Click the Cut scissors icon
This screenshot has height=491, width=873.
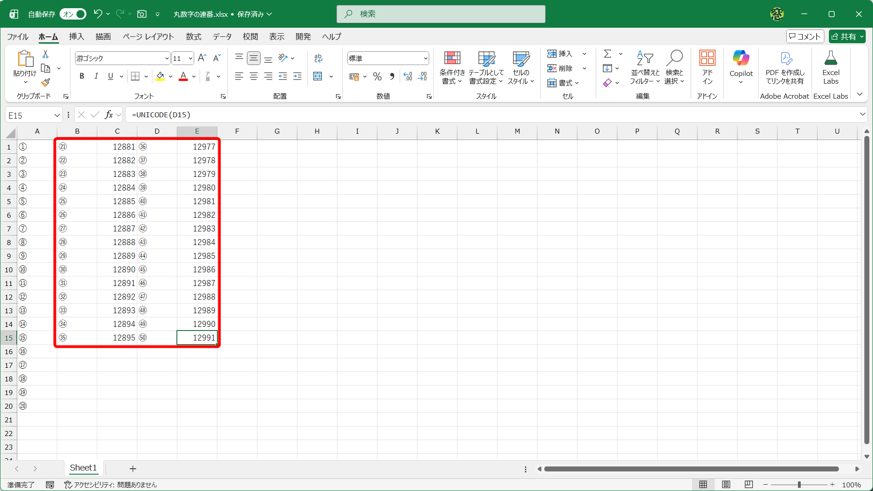tap(45, 54)
